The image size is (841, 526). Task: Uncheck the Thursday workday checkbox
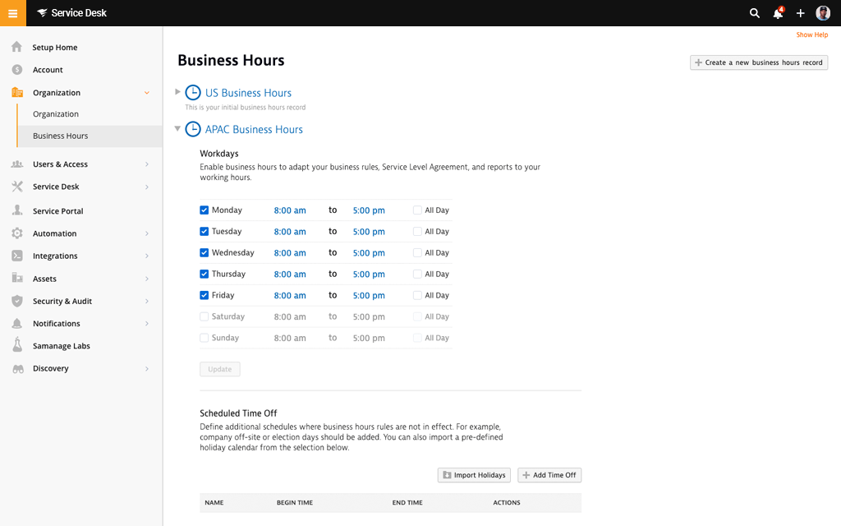tap(205, 274)
